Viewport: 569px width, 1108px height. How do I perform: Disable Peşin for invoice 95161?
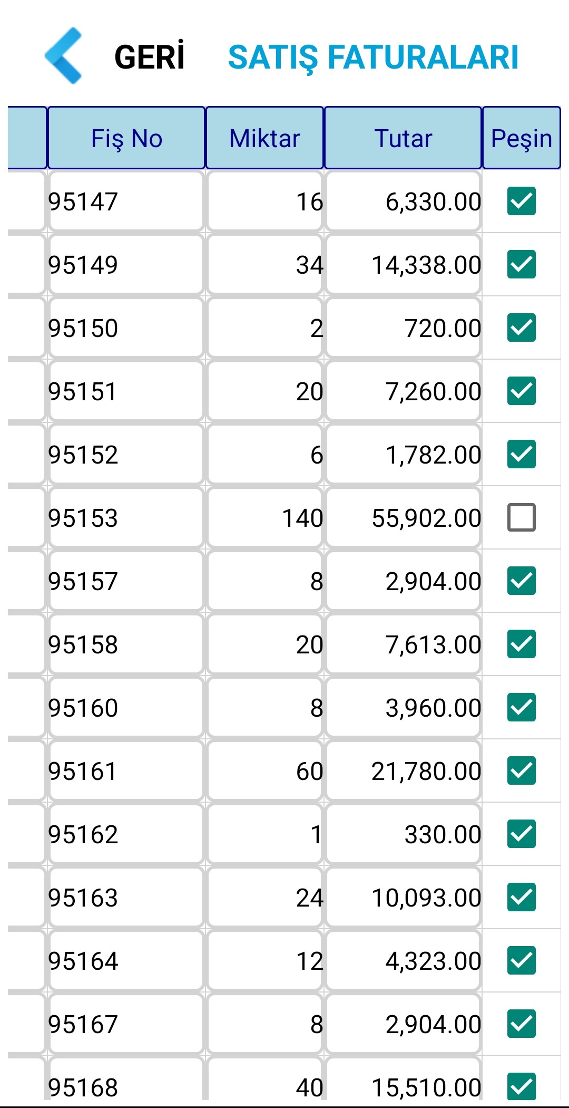521,771
